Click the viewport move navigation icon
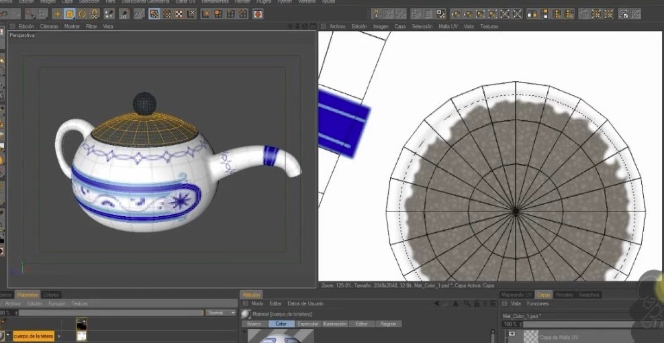This screenshot has height=343, width=664. pyautogui.click(x=290, y=26)
